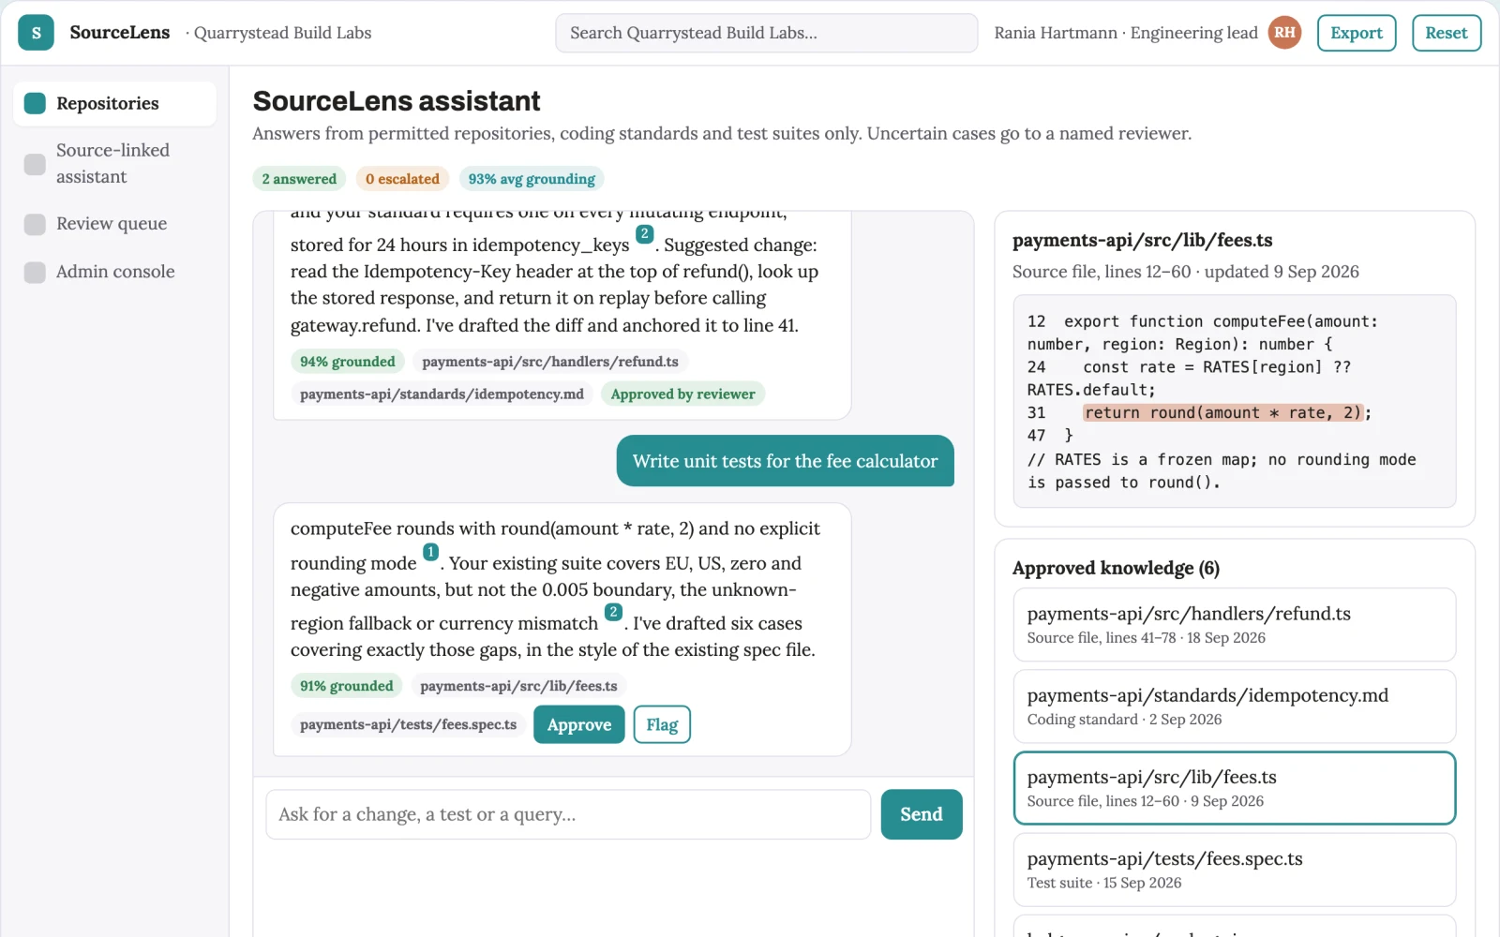The height and width of the screenshot is (937, 1500).
Task: Select the refund.ts approved knowledge card
Action: coord(1235,625)
